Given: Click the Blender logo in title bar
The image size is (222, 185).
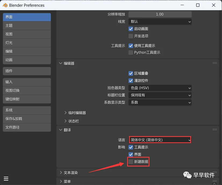Looking at the screenshot, I should [x=5, y=5].
